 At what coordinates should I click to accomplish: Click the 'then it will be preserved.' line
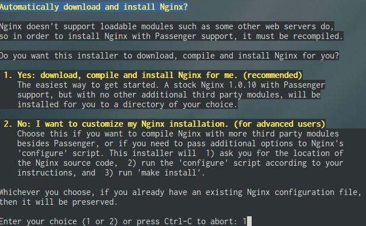click(59, 202)
